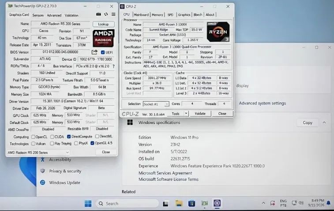The height and width of the screenshot is (211, 334).
Task: Toggle UEFI checkbox in GPU-Z
Action: pyautogui.click(x=103, y=52)
